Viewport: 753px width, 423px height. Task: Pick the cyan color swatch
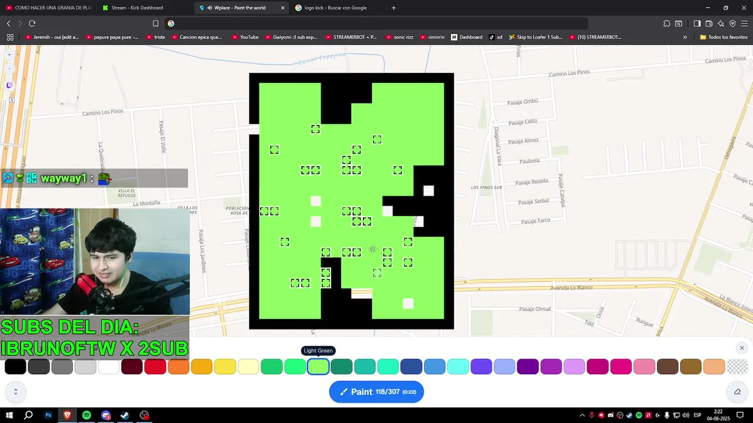(458, 367)
